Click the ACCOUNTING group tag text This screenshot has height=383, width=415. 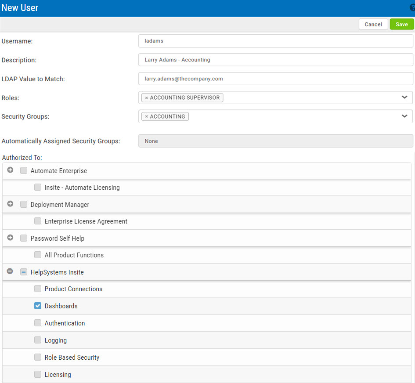point(167,116)
